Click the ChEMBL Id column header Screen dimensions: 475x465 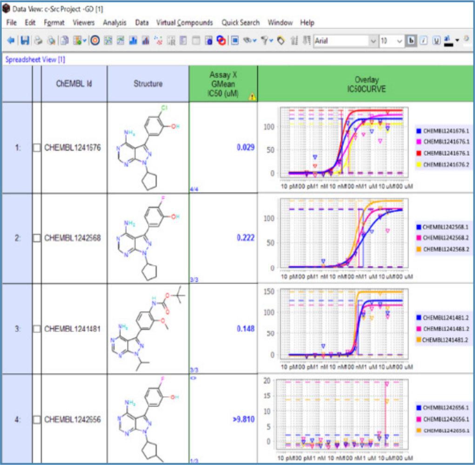point(74,84)
